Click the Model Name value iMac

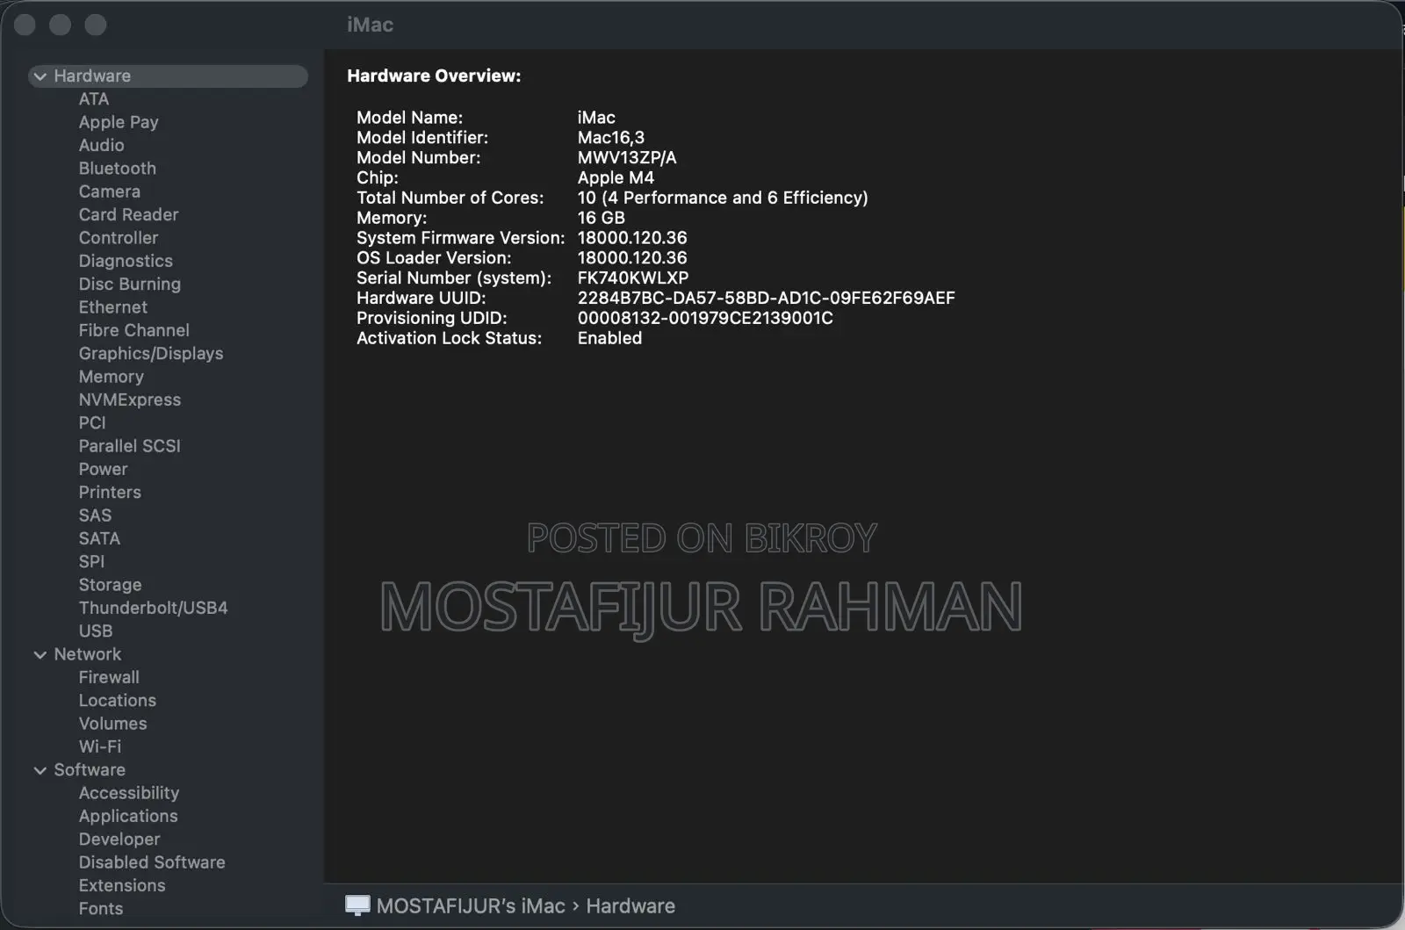click(x=596, y=118)
